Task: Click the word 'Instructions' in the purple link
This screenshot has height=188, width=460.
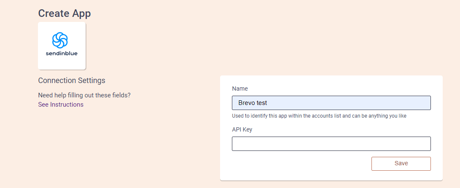Action: click(67, 105)
